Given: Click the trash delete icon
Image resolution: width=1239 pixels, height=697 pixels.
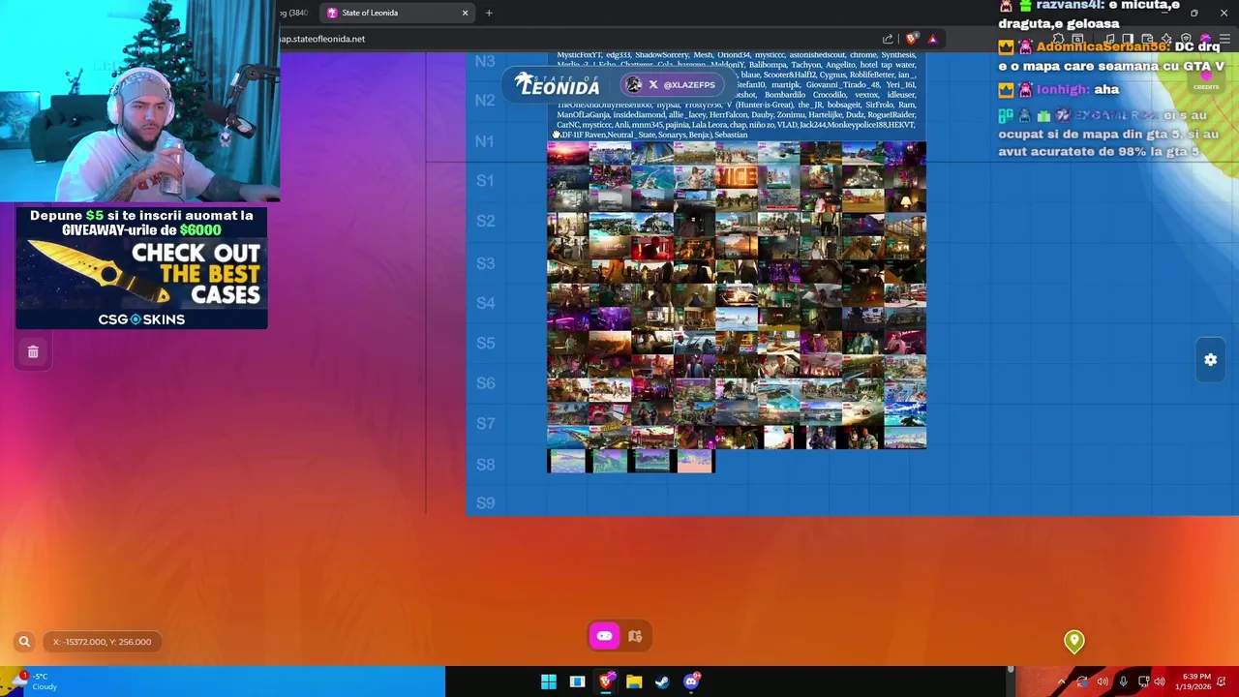Looking at the screenshot, I should (33, 352).
